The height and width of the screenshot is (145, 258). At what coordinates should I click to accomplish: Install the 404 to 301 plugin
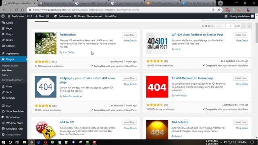coord(129,122)
